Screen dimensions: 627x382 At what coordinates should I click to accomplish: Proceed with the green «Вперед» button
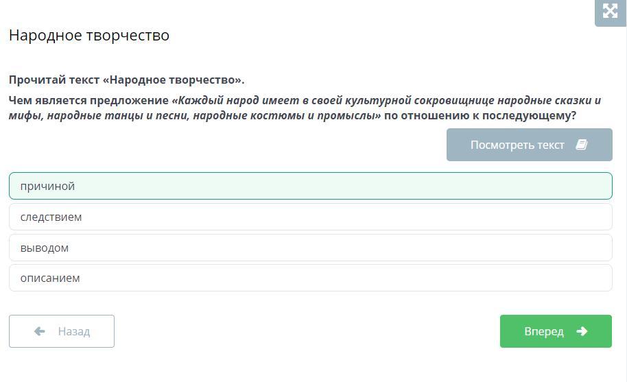[556, 331]
